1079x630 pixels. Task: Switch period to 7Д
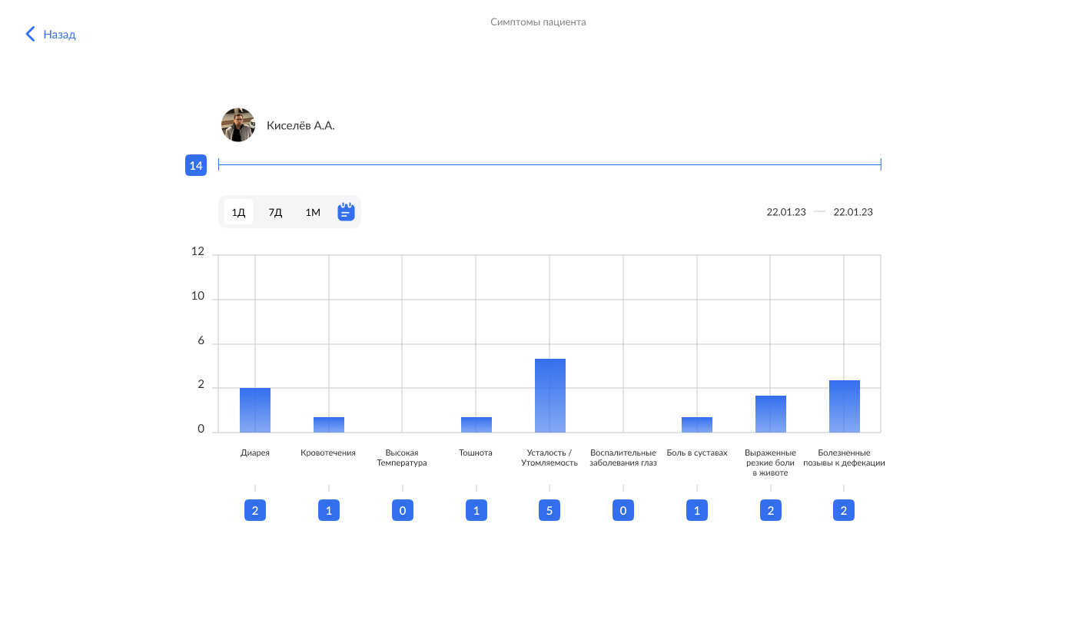[275, 212]
